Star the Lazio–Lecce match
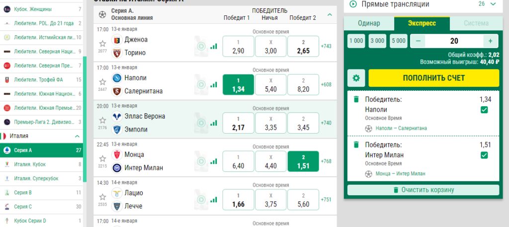This screenshot has width=509, height=227. (x=102, y=197)
